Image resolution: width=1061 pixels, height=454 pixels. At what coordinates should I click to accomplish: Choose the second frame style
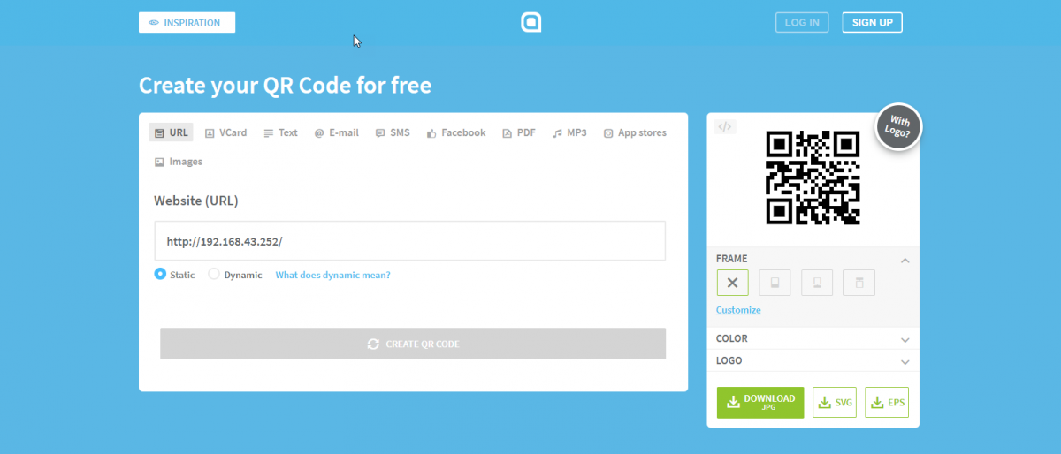775,283
